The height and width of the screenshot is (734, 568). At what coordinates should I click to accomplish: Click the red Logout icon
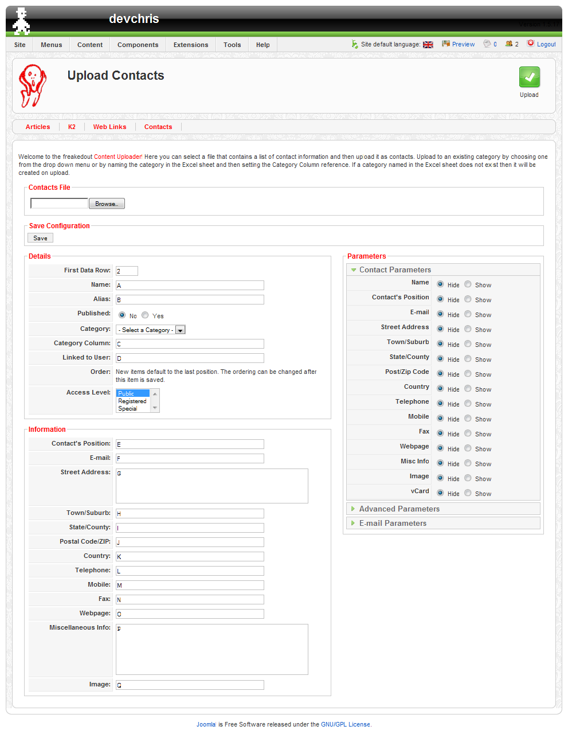click(531, 44)
